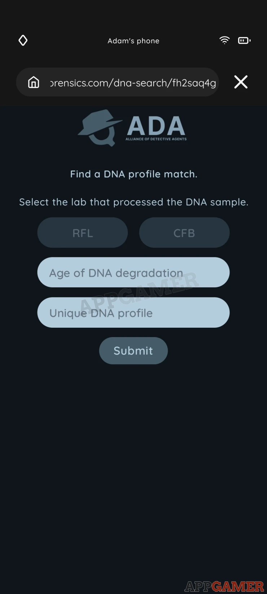Click the AppGamer logo in the bottom corner

(x=224, y=586)
